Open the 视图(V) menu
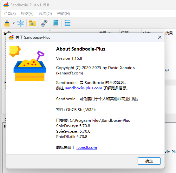176x173 pixels. tap(27, 14)
